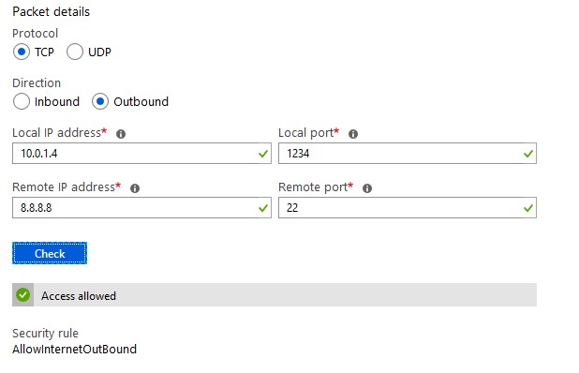Image resolution: width=579 pixels, height=373 pixels.
Task: Click green success icon in Access allowed banner
Action: pyautogui.click(x=22, y=294)
